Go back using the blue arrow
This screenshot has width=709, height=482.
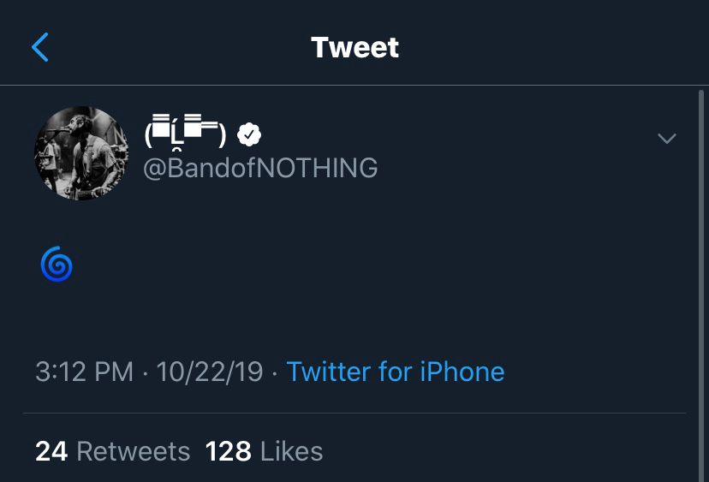(x=39, y=47)
